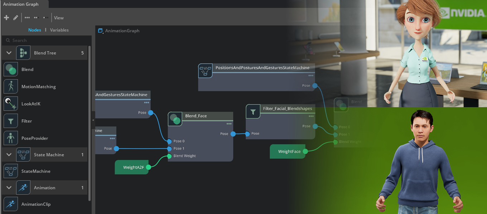Click the WeightFace output port
The image size is (487, 214).
[305, 152]
